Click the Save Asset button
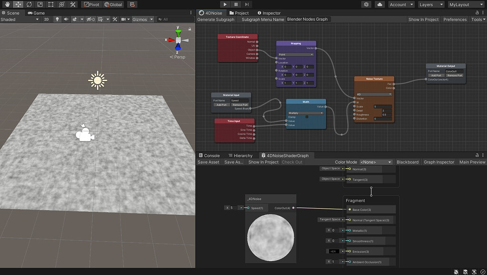 coord(208,162)
